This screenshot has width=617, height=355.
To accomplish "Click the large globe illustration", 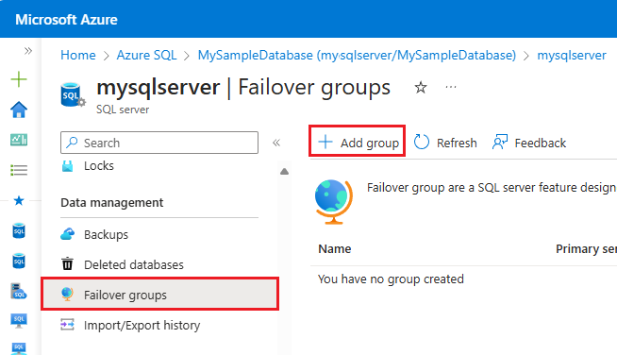I will pos(334,202).
